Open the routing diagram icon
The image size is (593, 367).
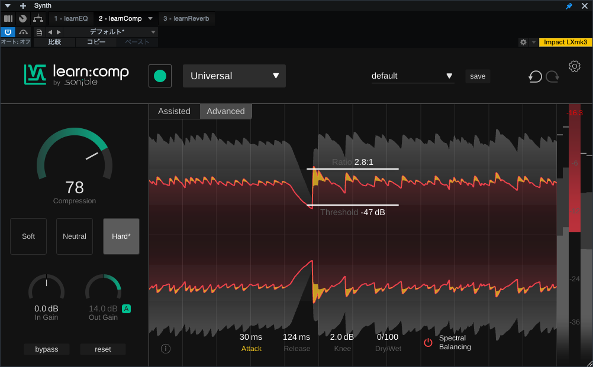click(37, 18)
